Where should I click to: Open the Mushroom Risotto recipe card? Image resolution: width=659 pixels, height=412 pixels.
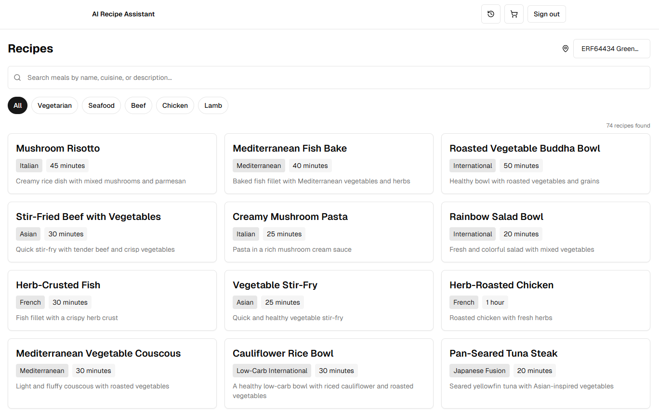[112, 164]
